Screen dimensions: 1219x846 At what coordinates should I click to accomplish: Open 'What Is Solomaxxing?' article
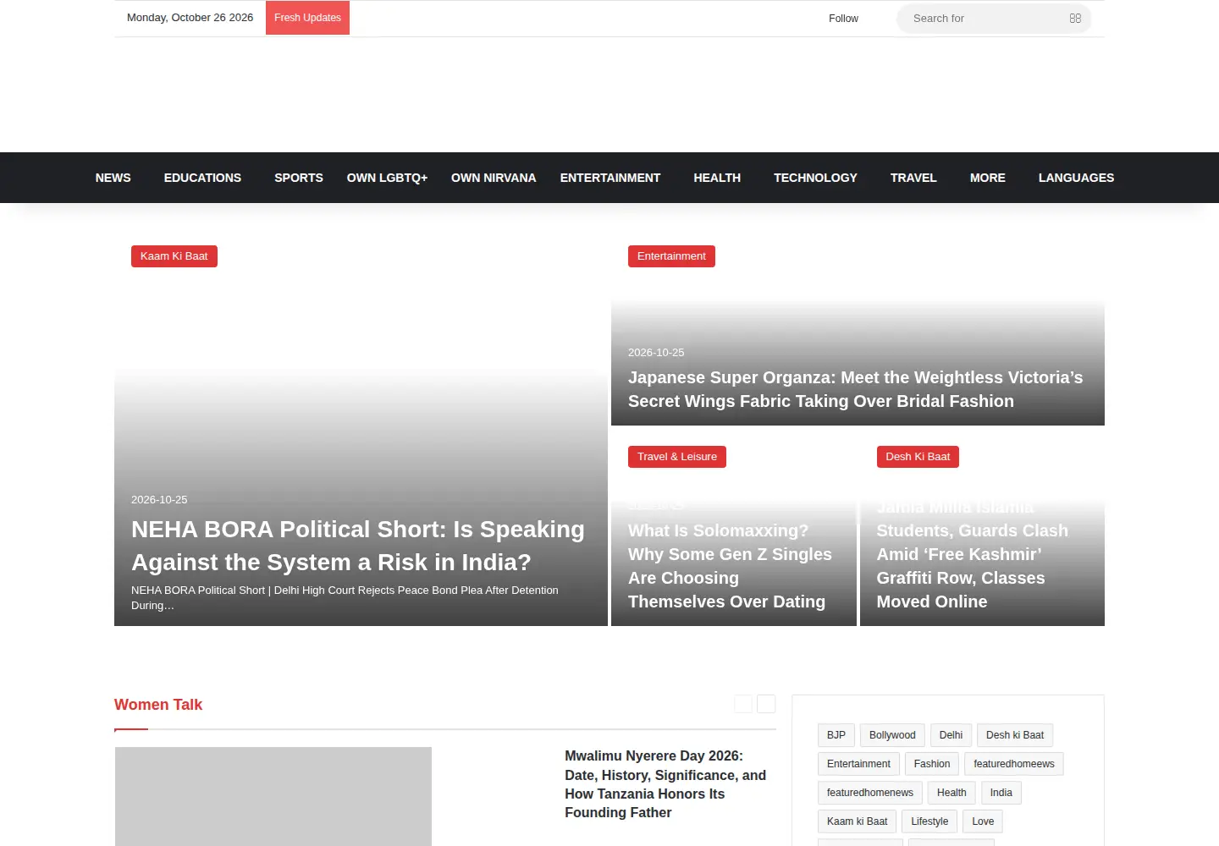point(731,566)
